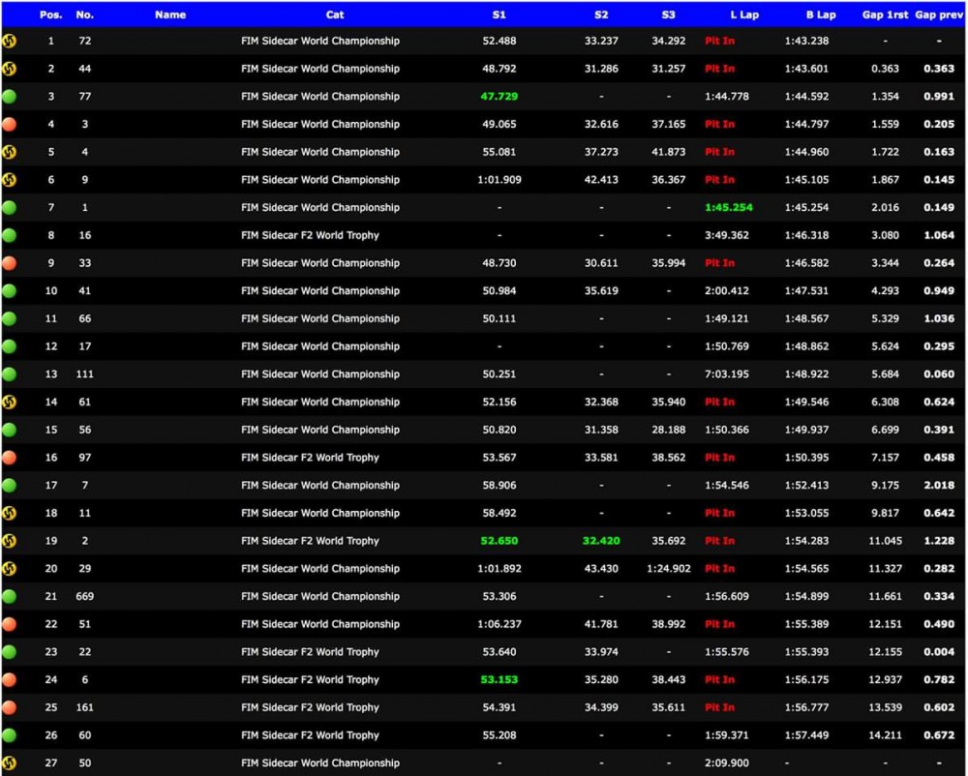Select green S2 time 32.420
The image size is (968, 776).
point(601,540)
